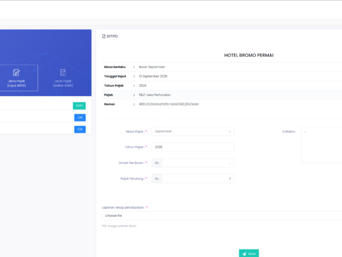
Task: Choose file for Laporan rekap pendapatan
Action: [x=222, y=216]
